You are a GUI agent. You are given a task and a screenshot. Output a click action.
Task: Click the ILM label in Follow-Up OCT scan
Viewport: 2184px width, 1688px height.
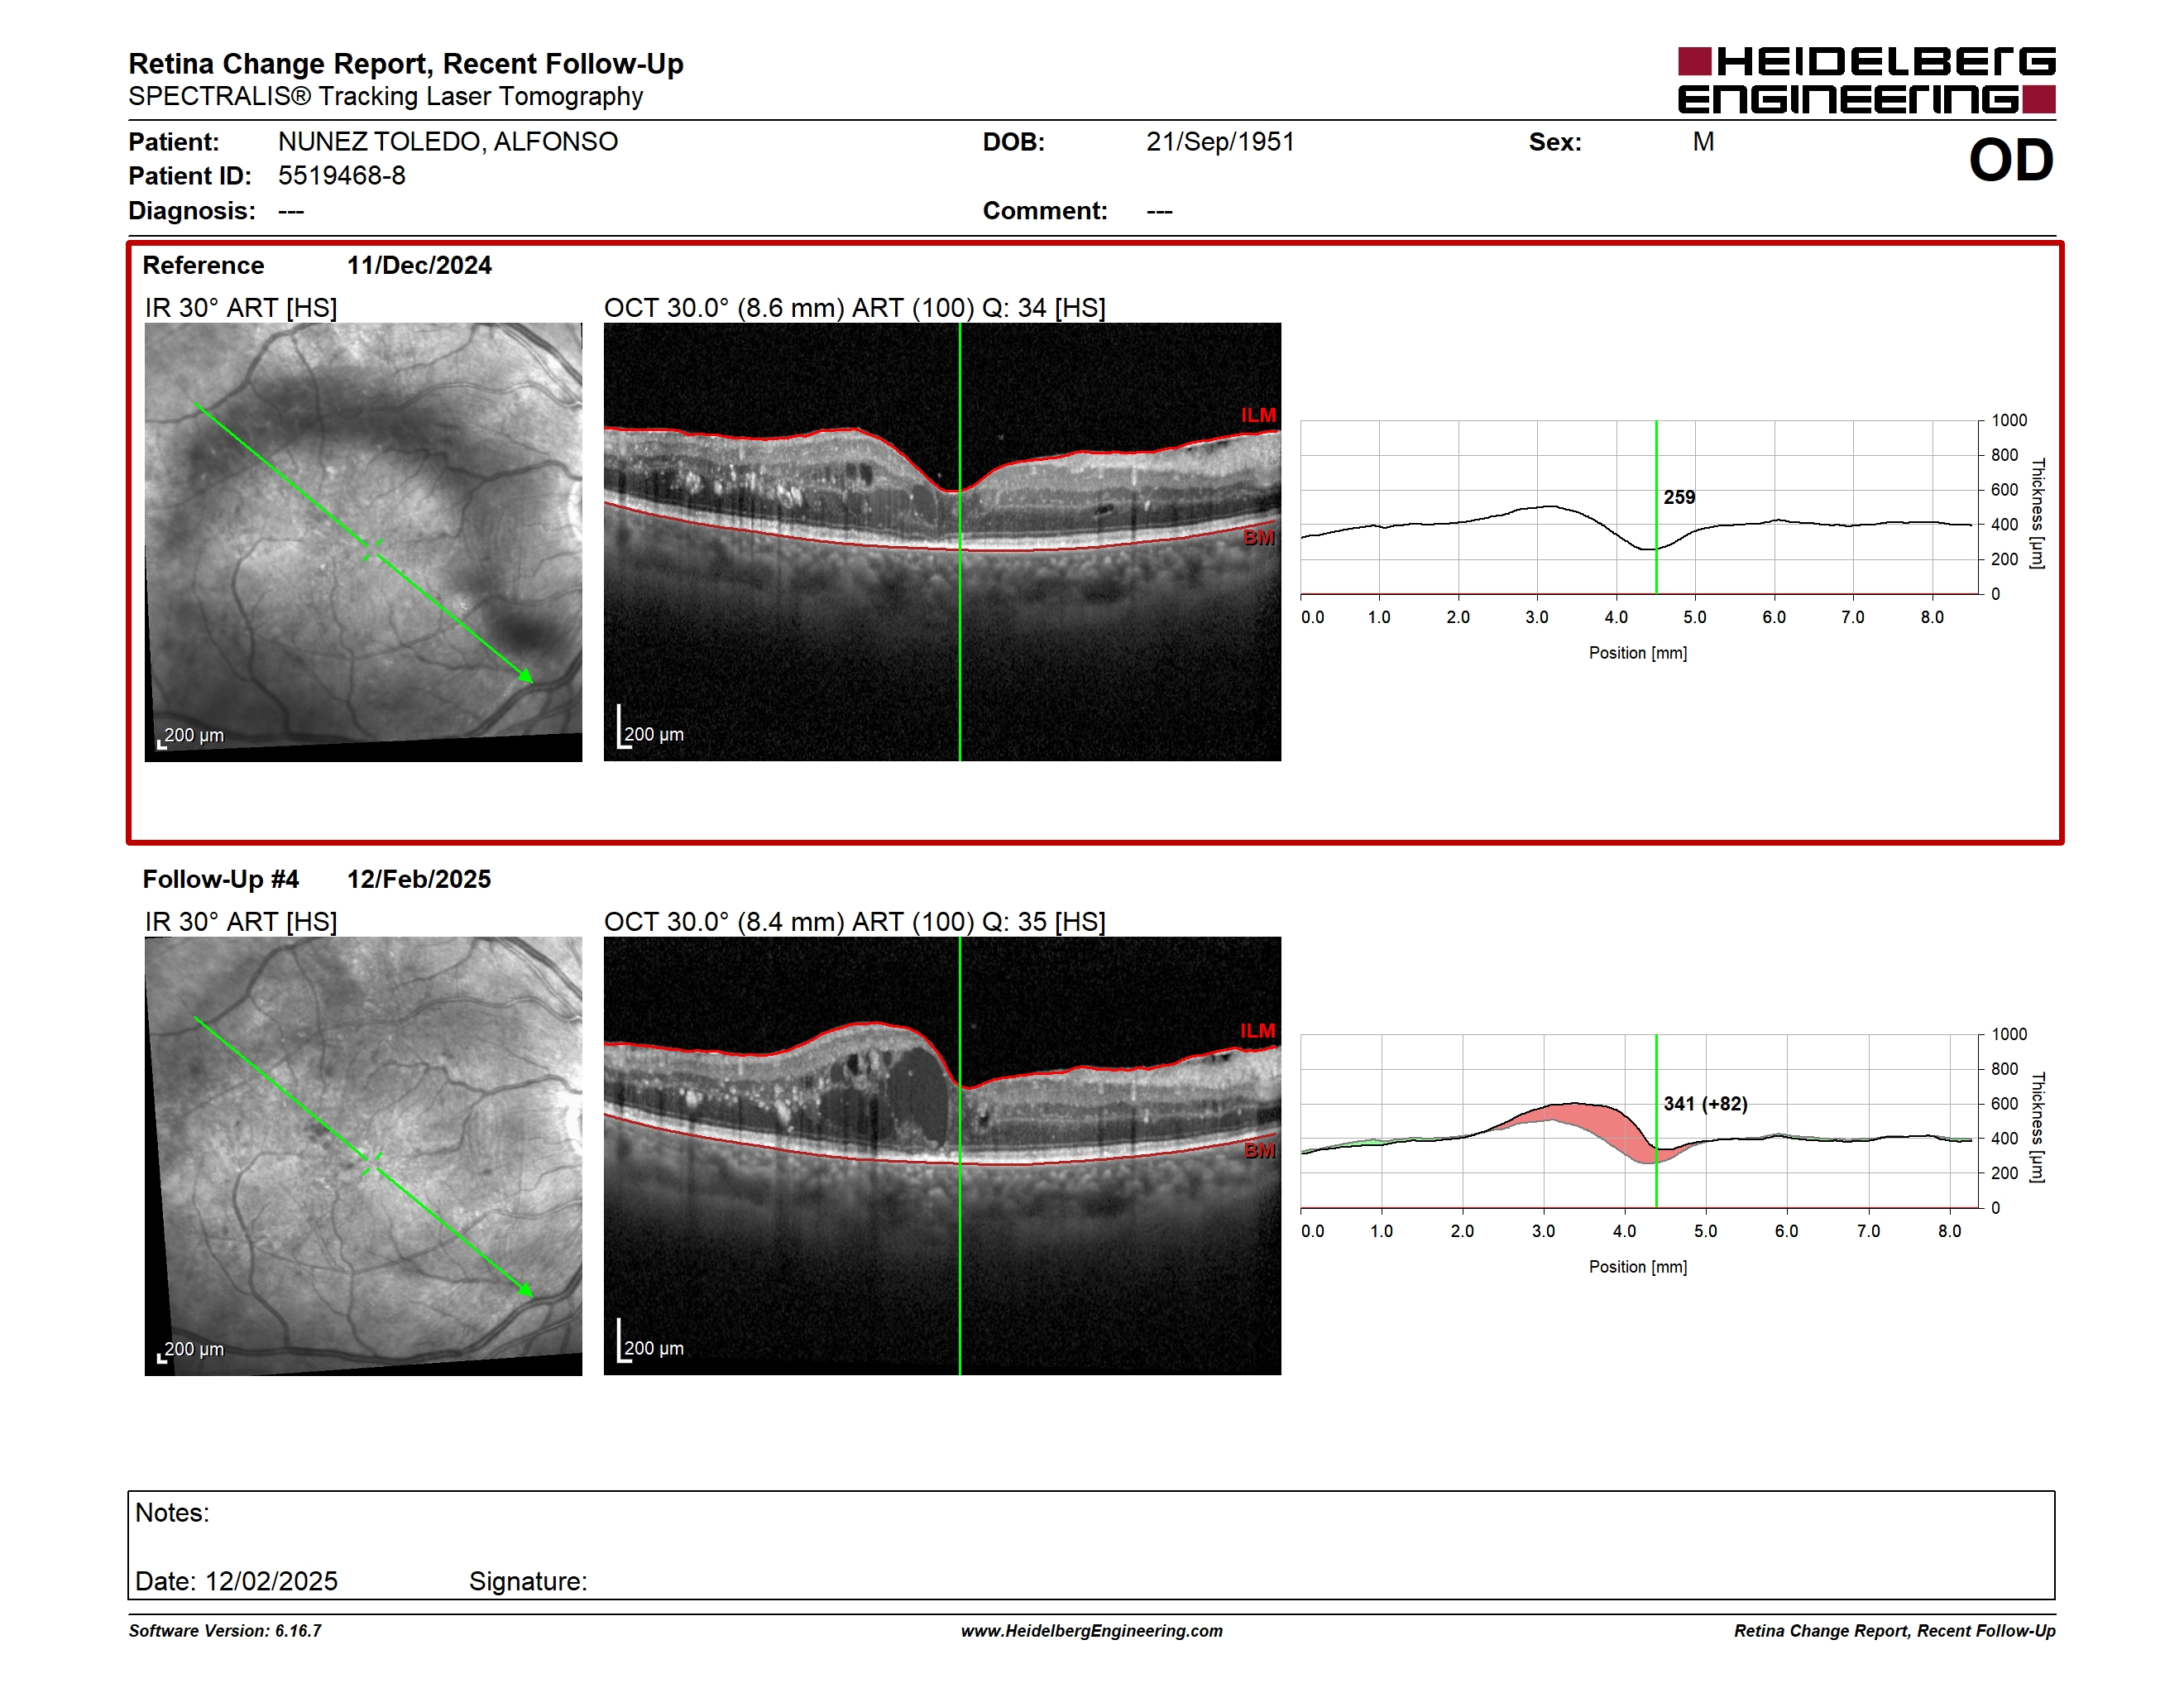pyautogui.click(x=1258, y=1031)
